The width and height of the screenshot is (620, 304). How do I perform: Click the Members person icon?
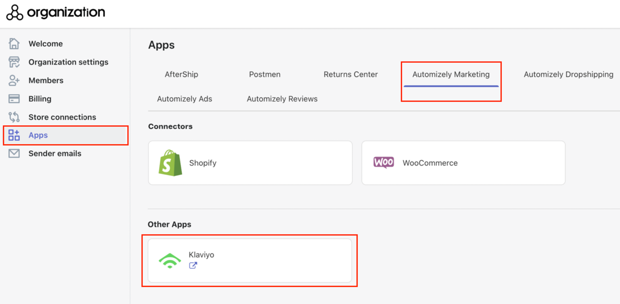[x=14, y=80]
